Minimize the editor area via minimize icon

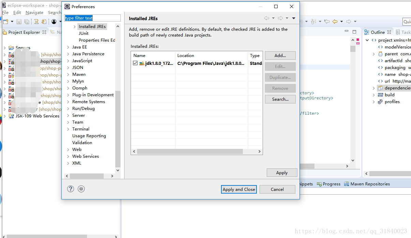[347, 32]
